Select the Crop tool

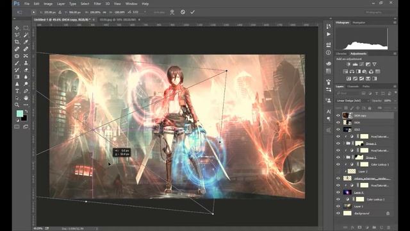point(17,42)
